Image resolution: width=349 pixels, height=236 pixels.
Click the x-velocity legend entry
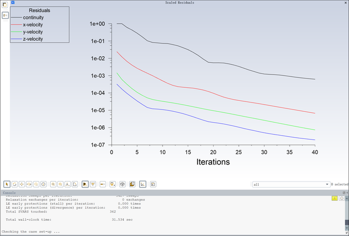[x=27, y=25]
